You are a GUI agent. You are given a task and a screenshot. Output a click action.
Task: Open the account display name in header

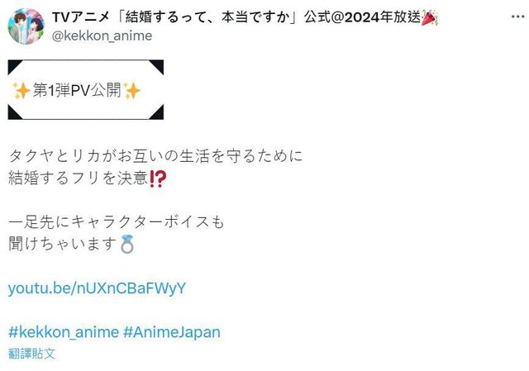point(236,17)
